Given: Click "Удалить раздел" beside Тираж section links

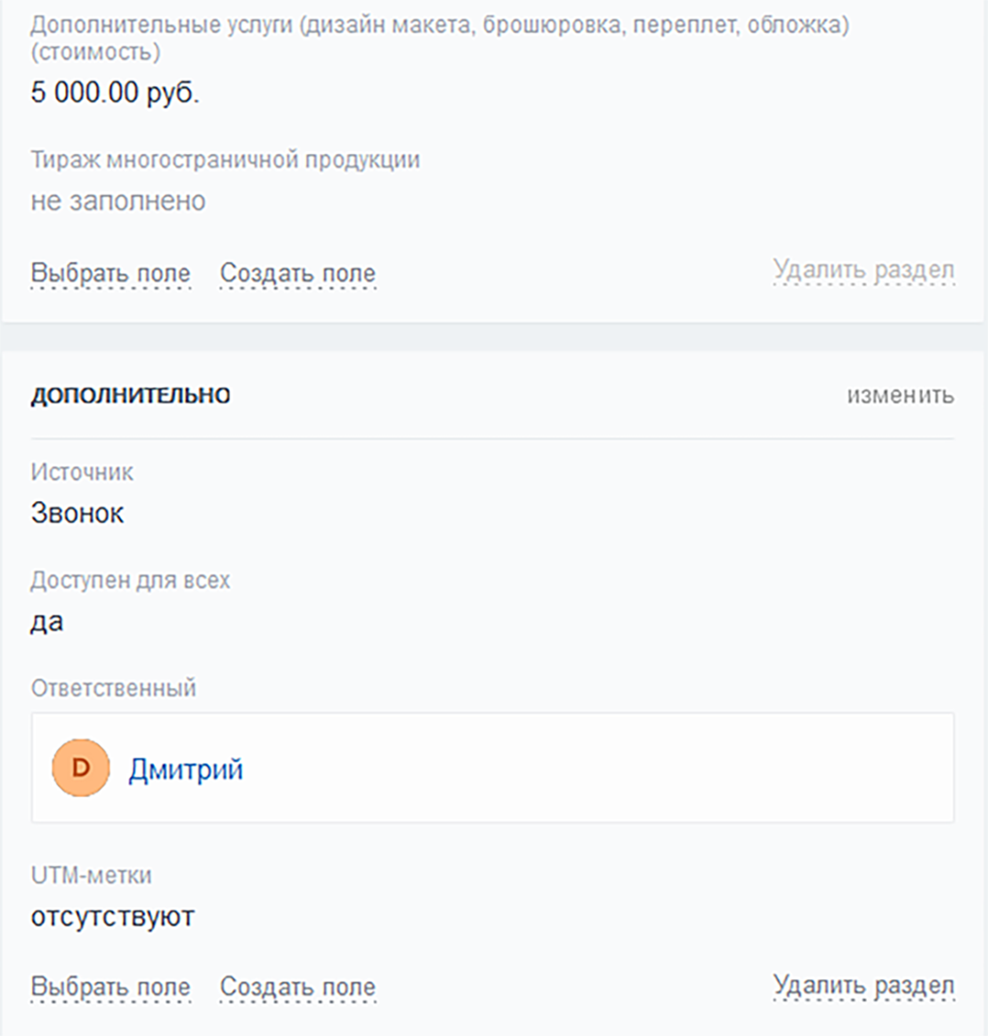Looking at the screenshot, I should coord(863,270).
